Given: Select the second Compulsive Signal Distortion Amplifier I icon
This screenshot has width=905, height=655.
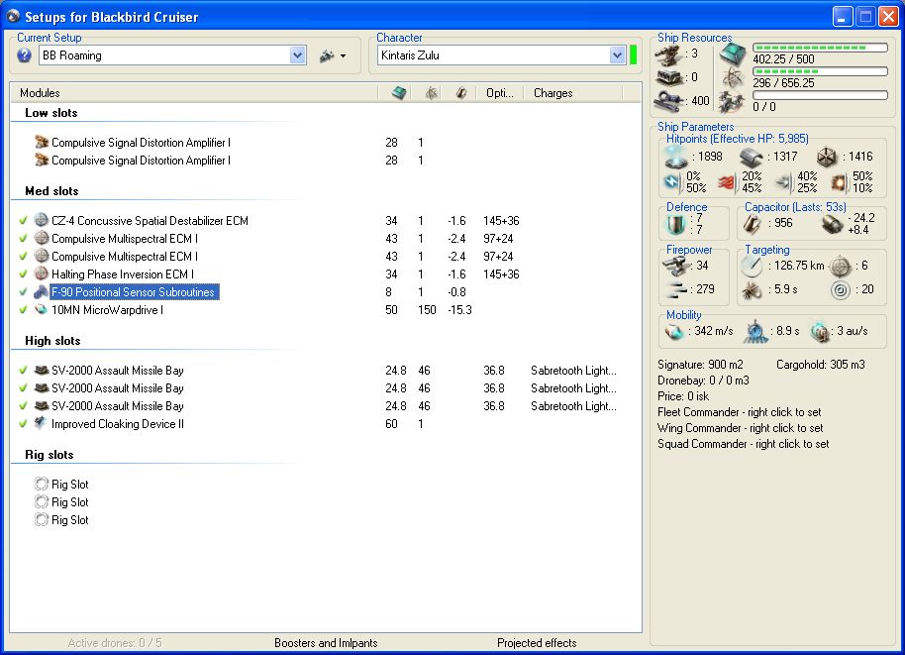Looking at the screenshot, I should click(x=41, y=160).
